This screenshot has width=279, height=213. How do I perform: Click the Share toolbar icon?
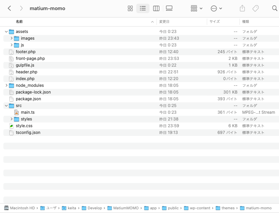pos(242,8)
